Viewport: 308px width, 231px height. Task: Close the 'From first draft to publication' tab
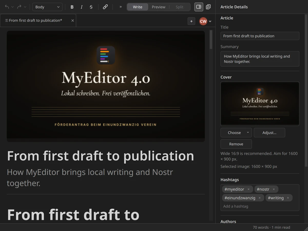[73, 21]
